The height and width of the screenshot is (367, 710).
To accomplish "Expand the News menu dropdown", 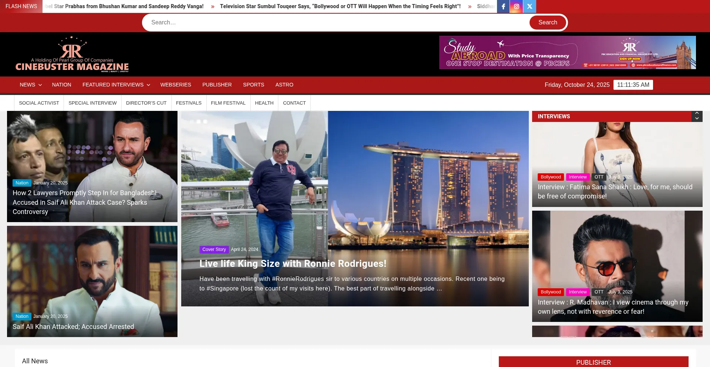I will pyautogui.click(x=31, y=85).
